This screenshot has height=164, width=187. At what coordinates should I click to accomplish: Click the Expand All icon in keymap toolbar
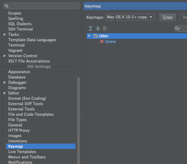91,28
